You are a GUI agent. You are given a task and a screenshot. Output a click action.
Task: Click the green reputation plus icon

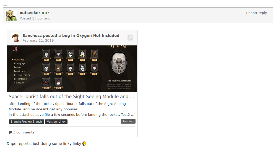43,13
